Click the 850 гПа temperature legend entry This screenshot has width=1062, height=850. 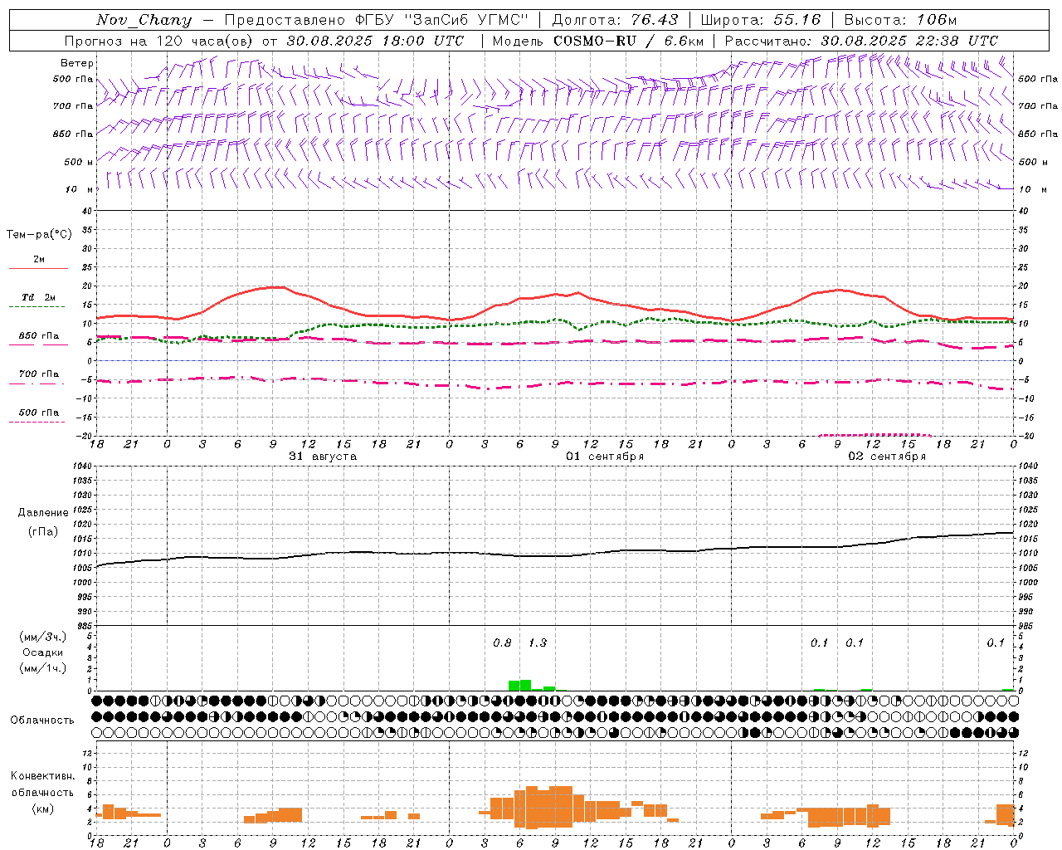[x=39, y=336]
